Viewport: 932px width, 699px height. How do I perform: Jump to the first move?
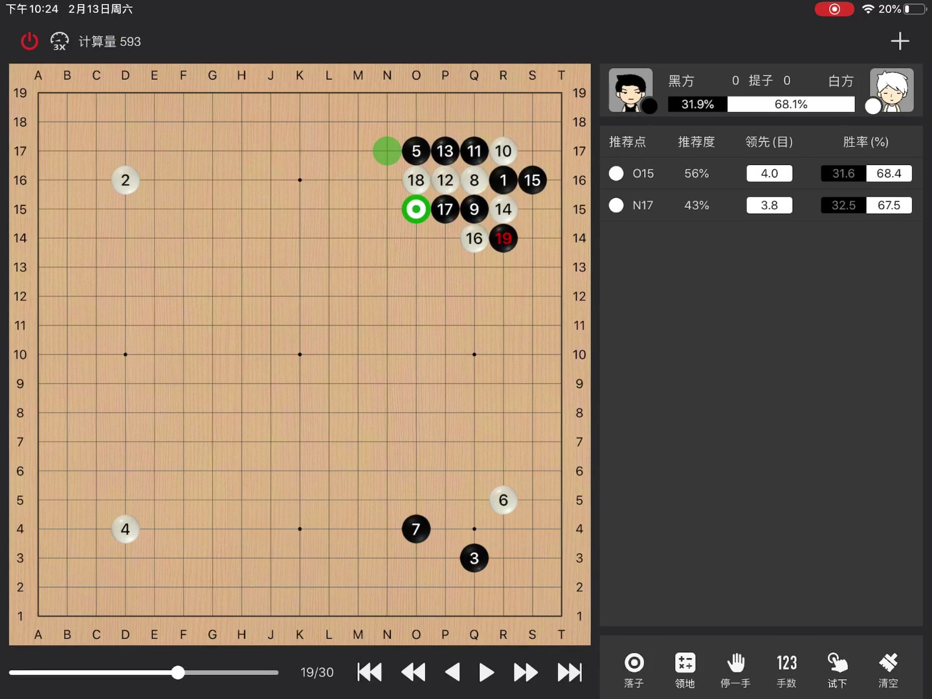pyautogui.click(x=370, y=672)
